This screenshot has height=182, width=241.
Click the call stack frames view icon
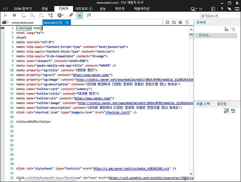(x=226, y=111)
